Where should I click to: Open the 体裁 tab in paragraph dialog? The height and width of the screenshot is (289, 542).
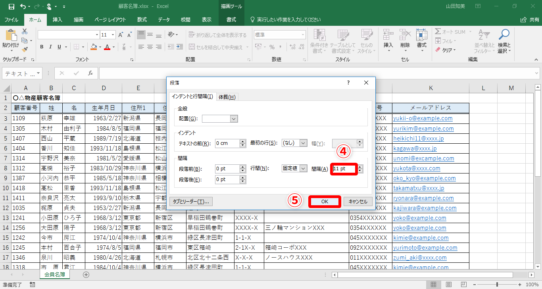tap(227, 97)
